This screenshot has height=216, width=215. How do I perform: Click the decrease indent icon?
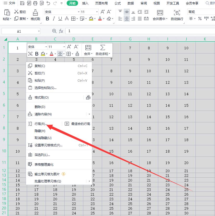tap(140, 12)
